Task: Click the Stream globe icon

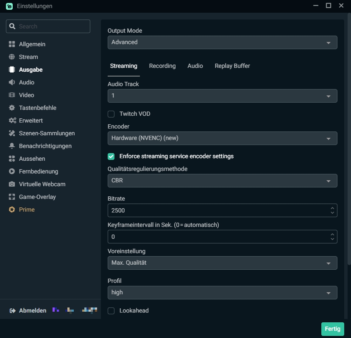Action: [12, 57]
